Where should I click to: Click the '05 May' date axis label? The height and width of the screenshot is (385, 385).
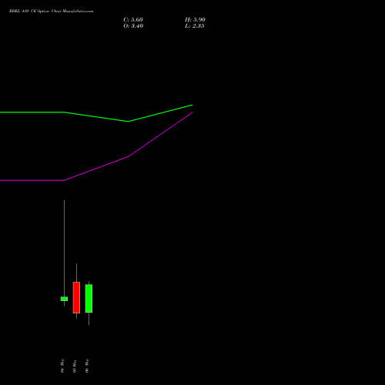click(x=75, y=366)
